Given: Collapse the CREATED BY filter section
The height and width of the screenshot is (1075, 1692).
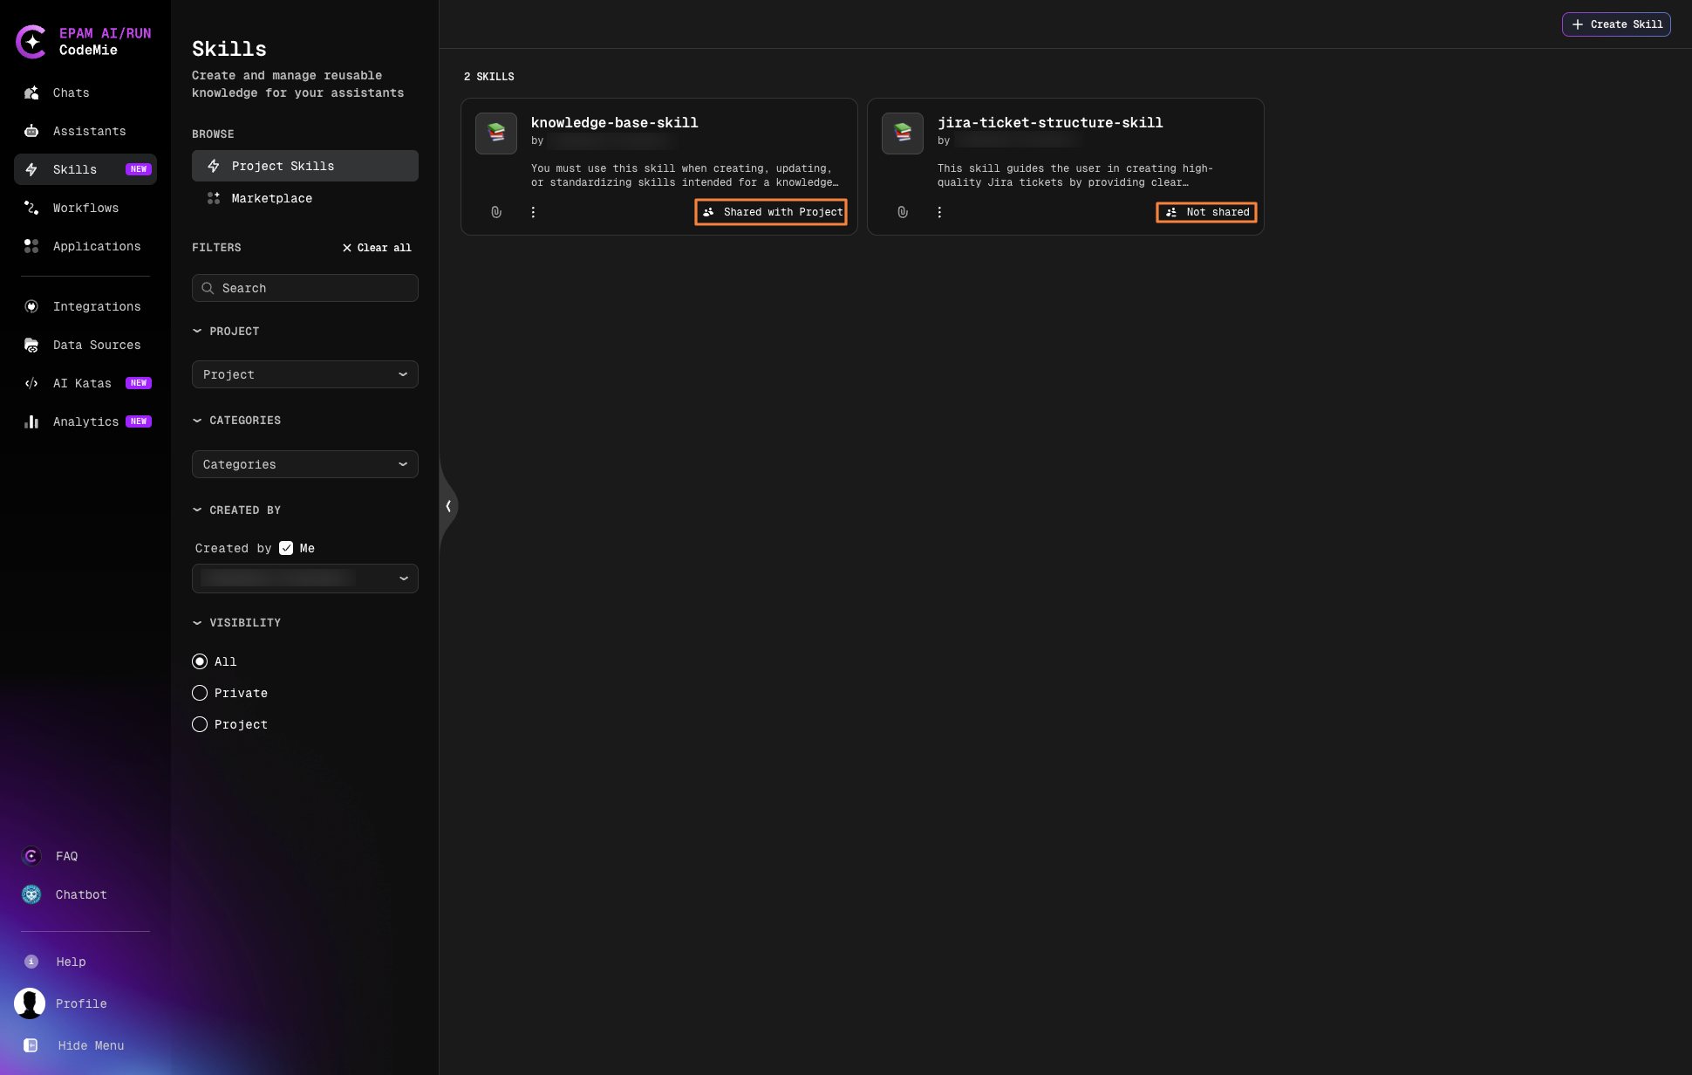Looking at the screenshot, I should tap(236, 510).
